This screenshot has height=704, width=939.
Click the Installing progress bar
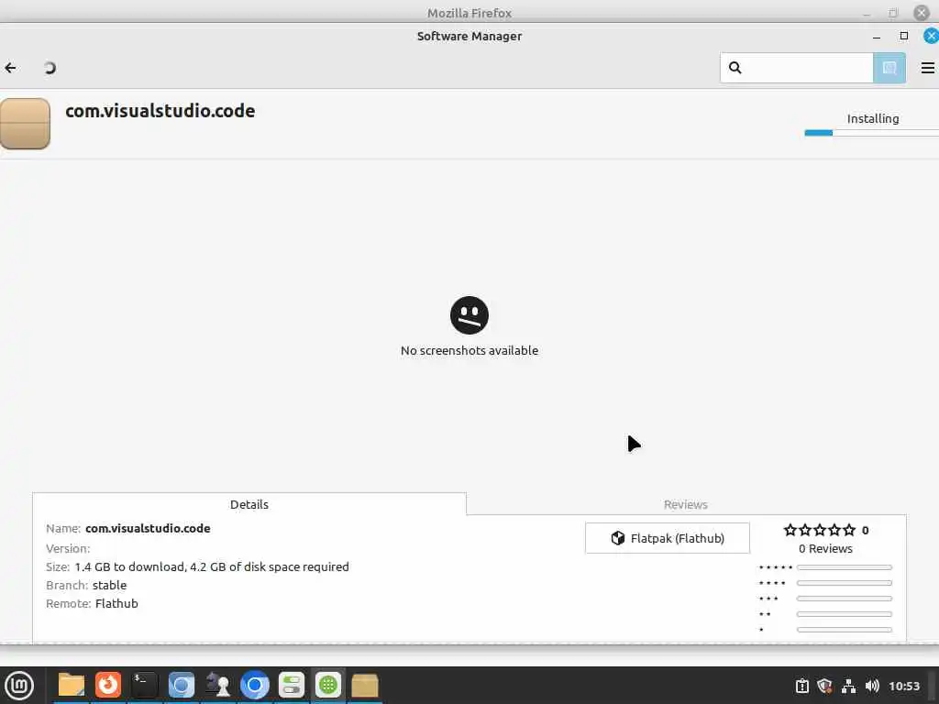click(x=871, y=133)
